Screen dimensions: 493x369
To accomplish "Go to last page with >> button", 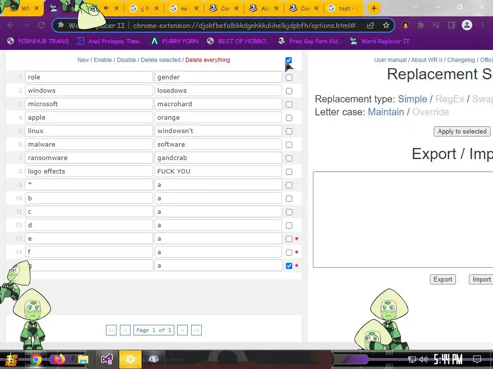I will click(196, 330).
